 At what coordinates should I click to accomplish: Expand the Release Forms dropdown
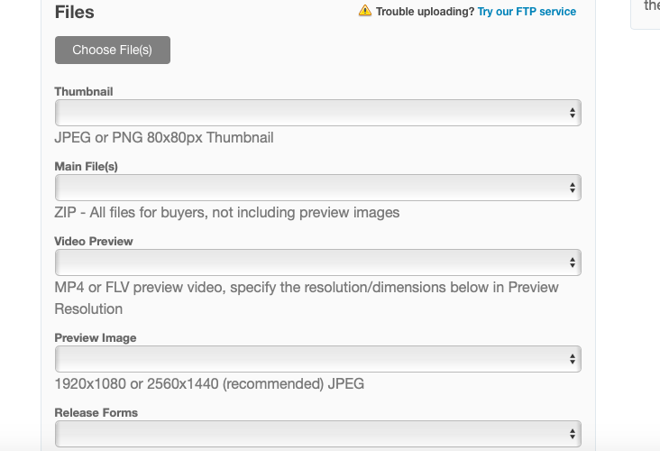coord(317,434)
